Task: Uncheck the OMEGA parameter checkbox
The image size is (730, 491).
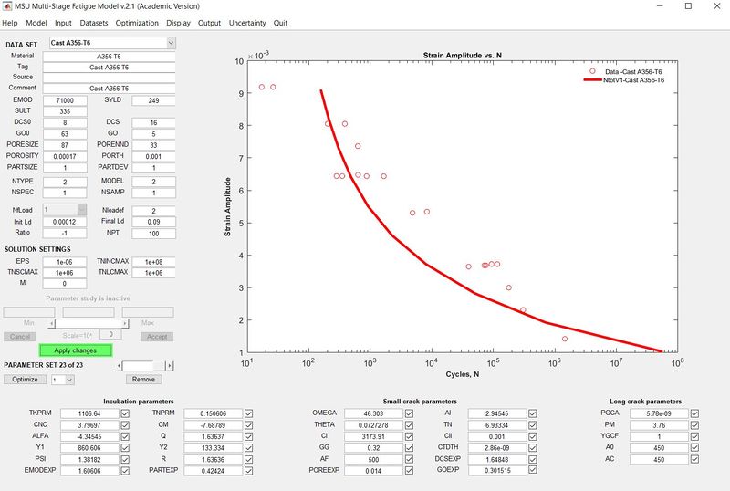Action: (x=408, y=413)
